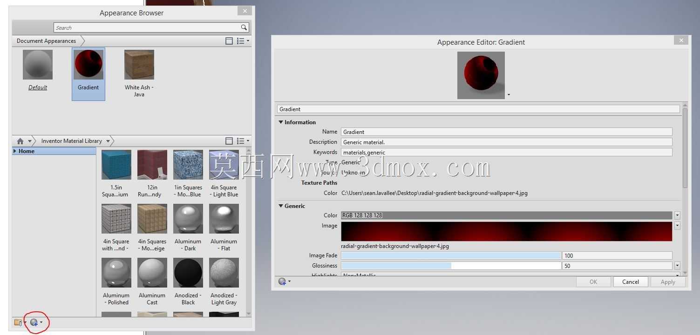Click the Image Fade slider bar
Image resolution: width=700 pixels, height=335 pixels.
point(451,255)
